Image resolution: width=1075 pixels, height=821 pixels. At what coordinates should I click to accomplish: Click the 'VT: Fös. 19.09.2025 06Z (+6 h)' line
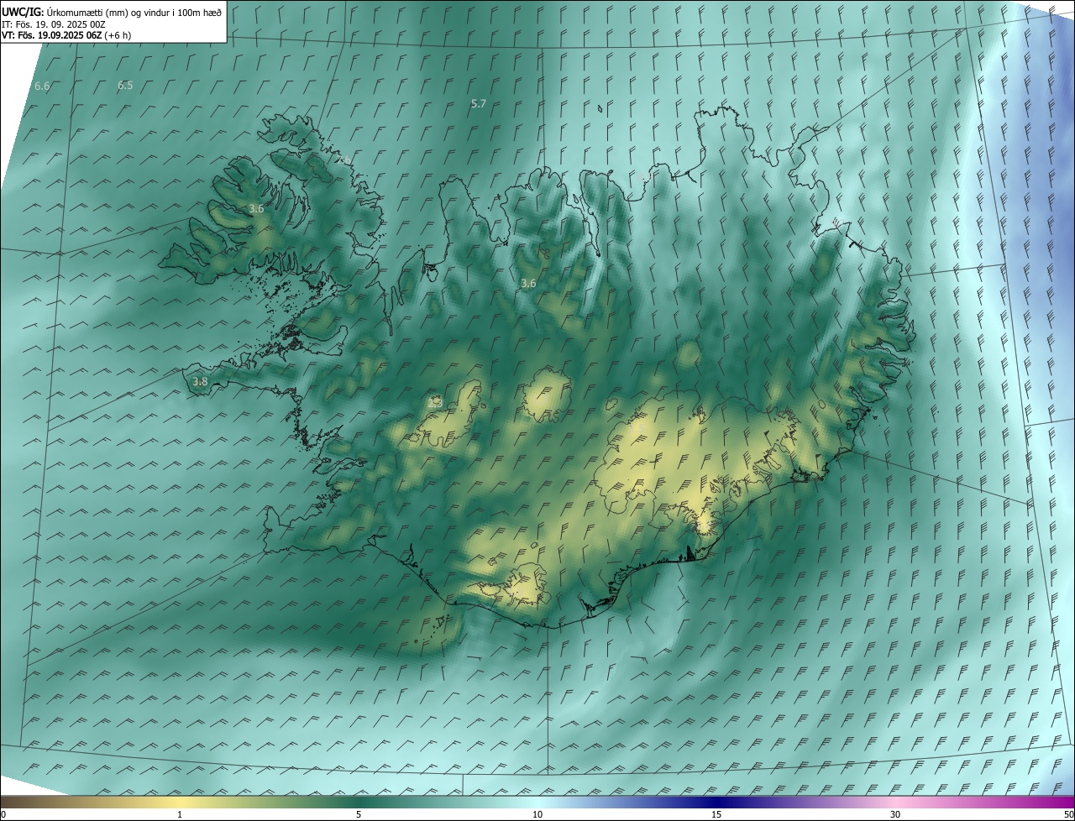coord(66,35)
